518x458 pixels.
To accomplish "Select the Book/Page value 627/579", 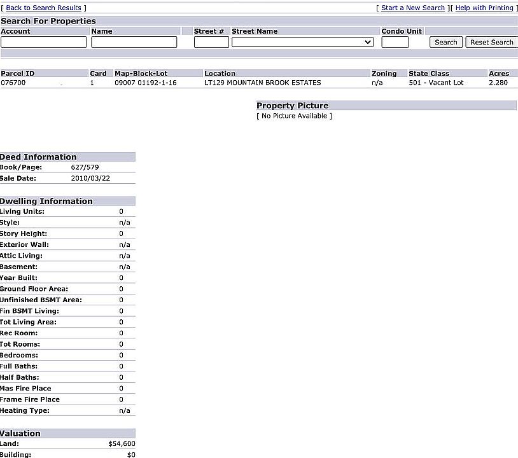I will pos(85,167).
